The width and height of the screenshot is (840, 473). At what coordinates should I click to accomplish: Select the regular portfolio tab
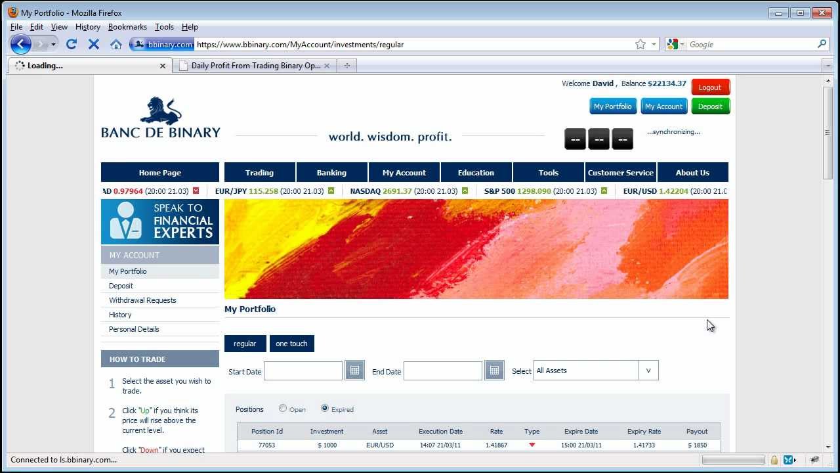(245, 344)
